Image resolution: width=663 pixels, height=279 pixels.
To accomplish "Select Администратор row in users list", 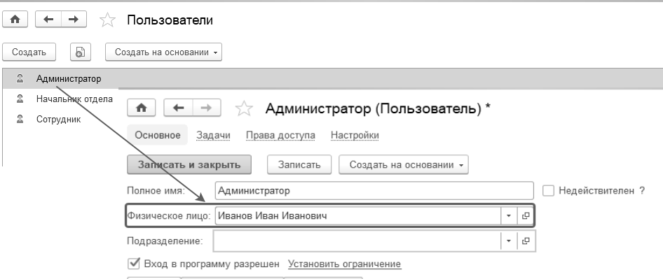I will (333, 78).
